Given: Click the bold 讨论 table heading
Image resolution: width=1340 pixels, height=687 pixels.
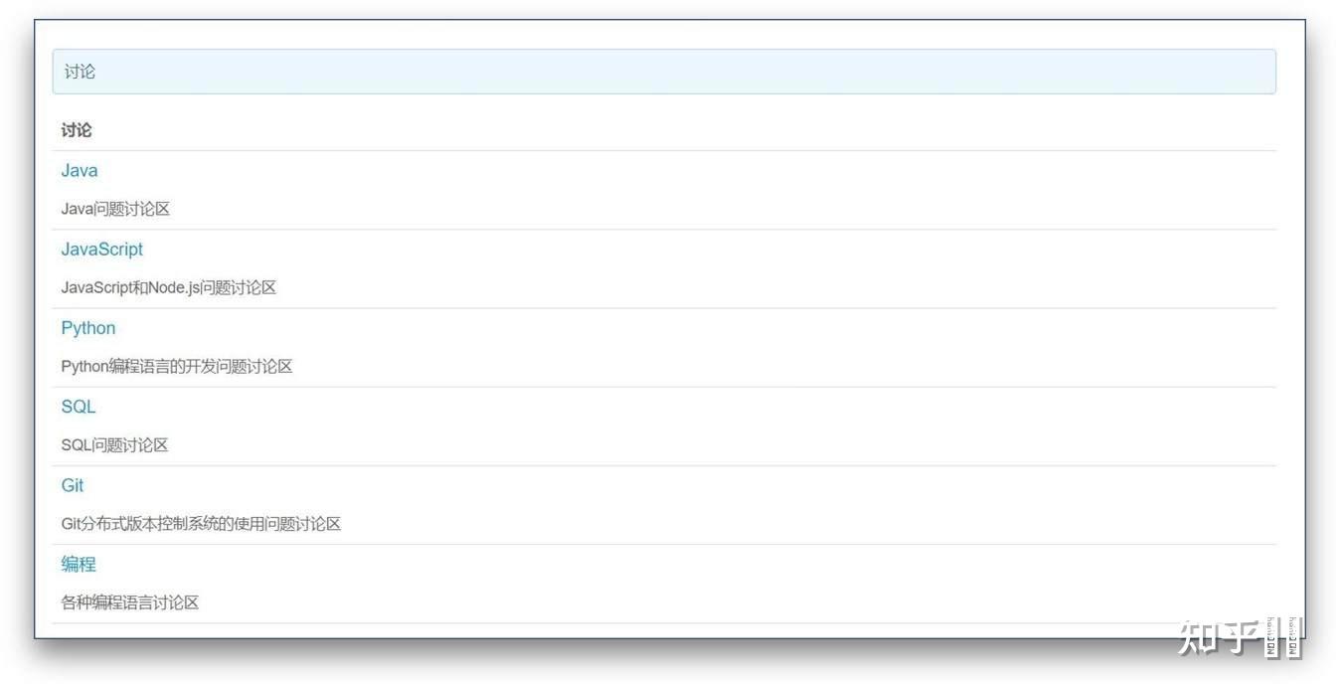Looking at the screenshot, I should pyautogui.click(x=77, y=130).
